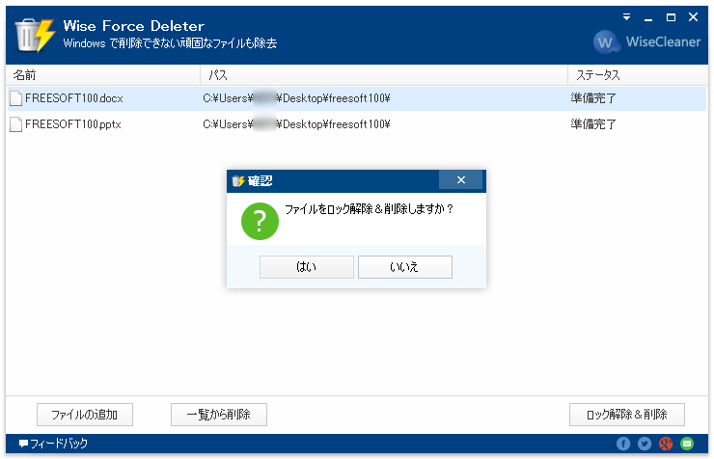Click the trash can app logo
This screenshot has height=459, width=714.
[35, 35]
